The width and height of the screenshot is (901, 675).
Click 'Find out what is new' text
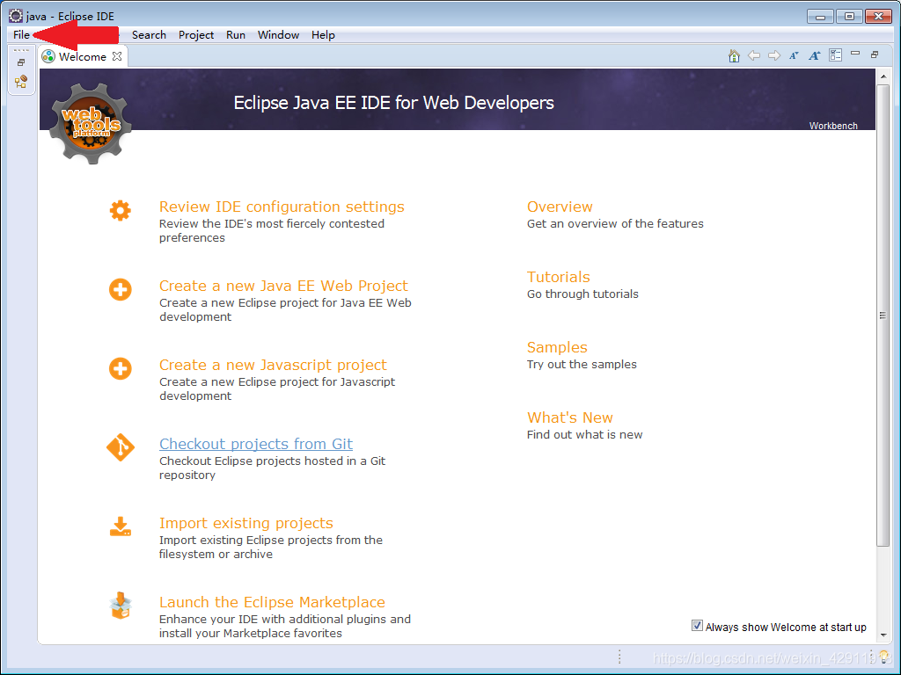coord(584,434)
